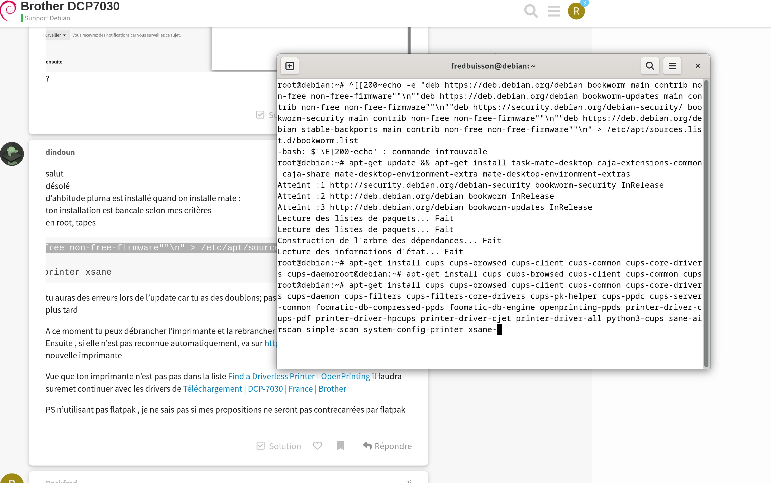Click the blue notification badge showing 3
This screenshot has width=771, height=483.
pos(584,3)
